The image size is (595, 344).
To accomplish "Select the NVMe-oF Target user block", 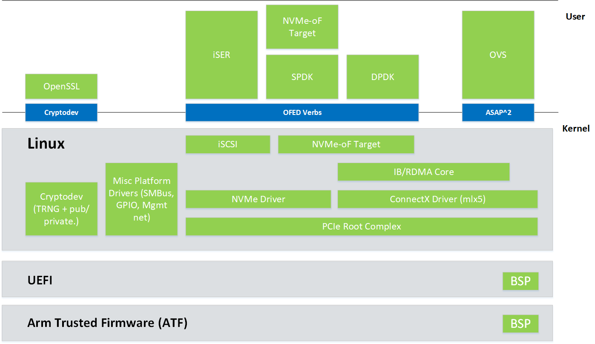I will click(x=302, y=26).
